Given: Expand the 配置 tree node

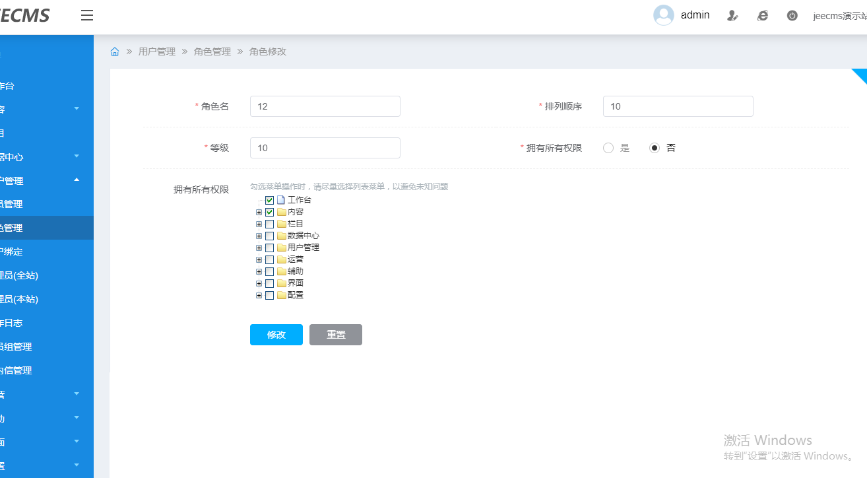Looking at the screenshot, I should tap(259, 295).
